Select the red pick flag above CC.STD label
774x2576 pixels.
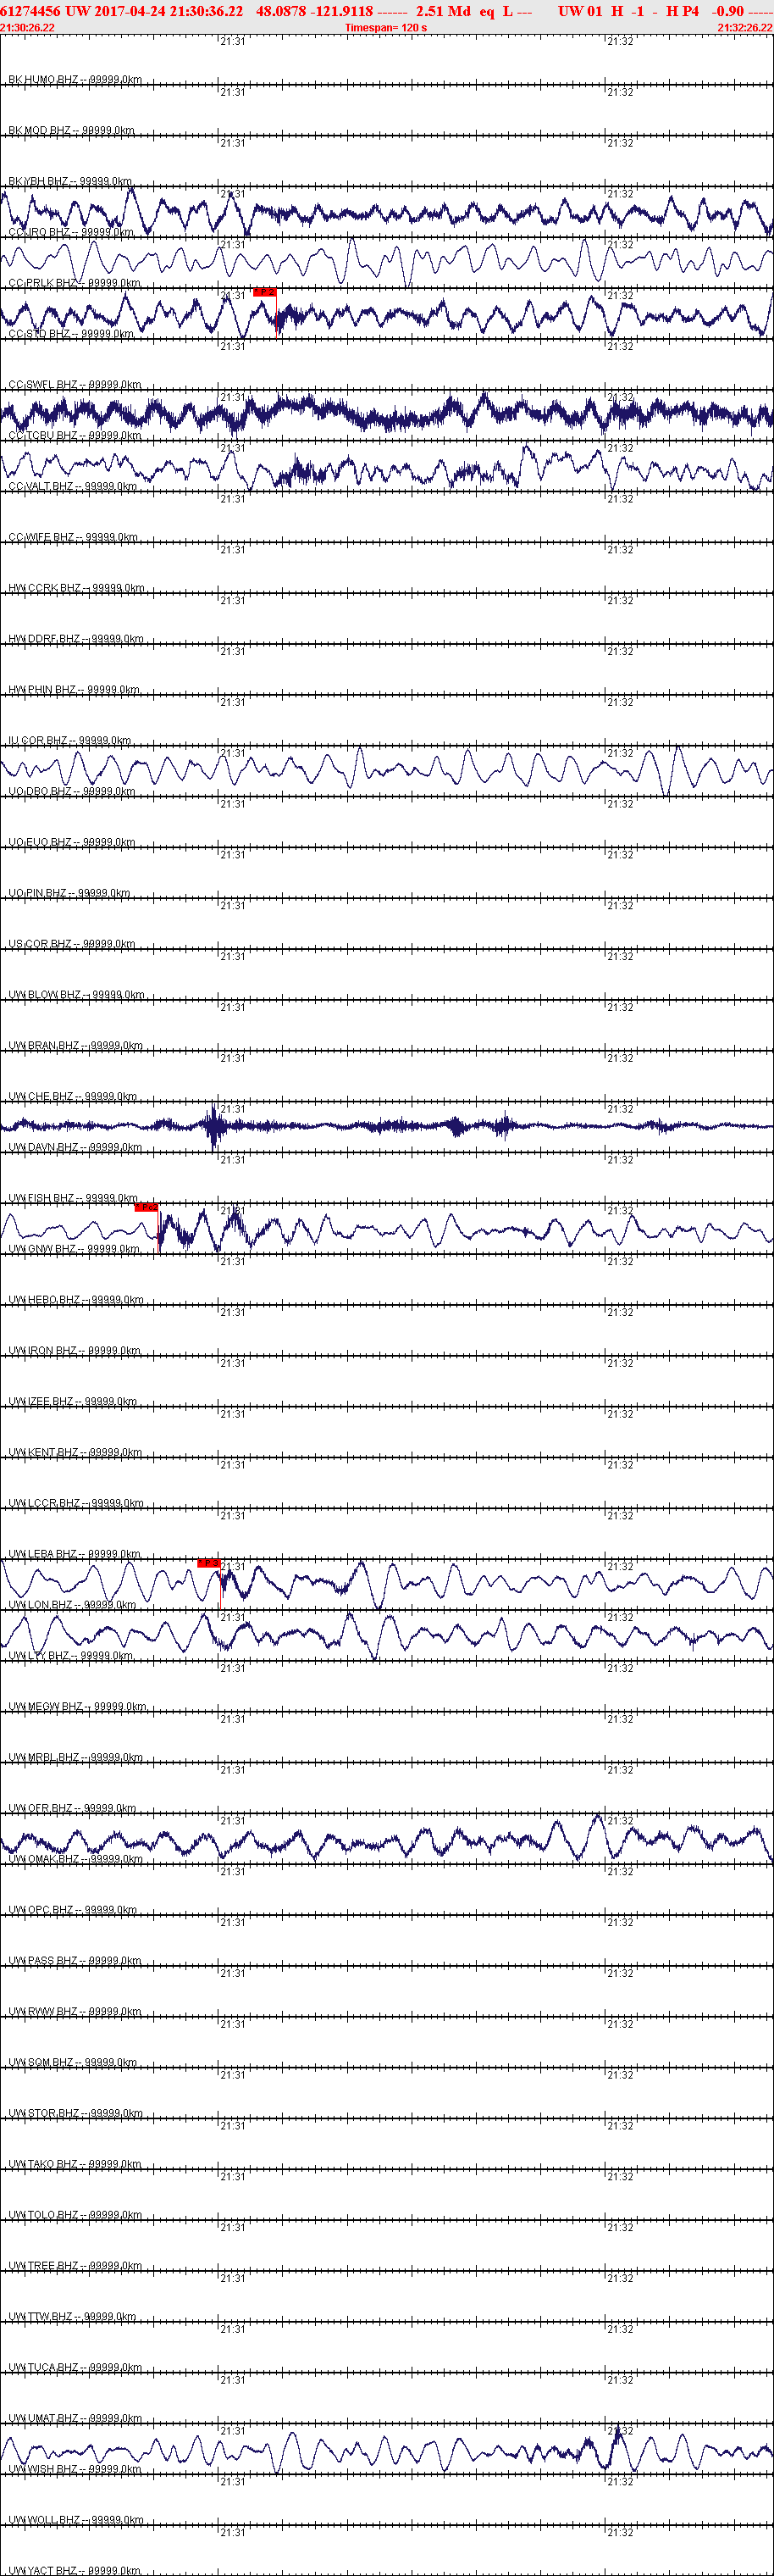coord(265,292)
